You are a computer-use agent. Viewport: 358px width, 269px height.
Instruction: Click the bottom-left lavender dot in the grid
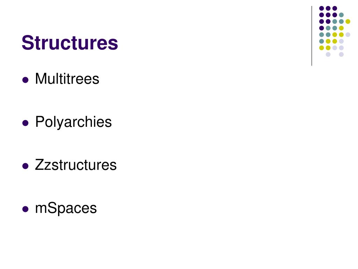[x=328, y=54]
